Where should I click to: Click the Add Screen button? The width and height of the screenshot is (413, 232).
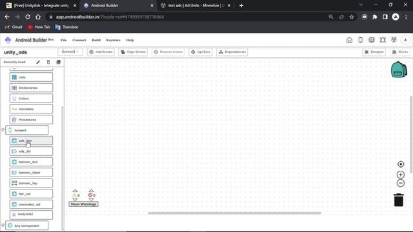(101, 52)
